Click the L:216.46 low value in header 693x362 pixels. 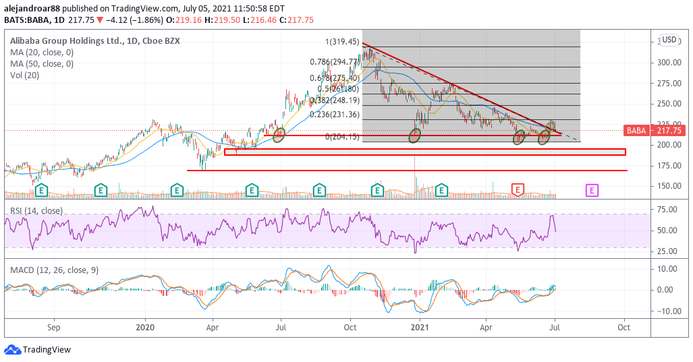[x=259, y=20]
